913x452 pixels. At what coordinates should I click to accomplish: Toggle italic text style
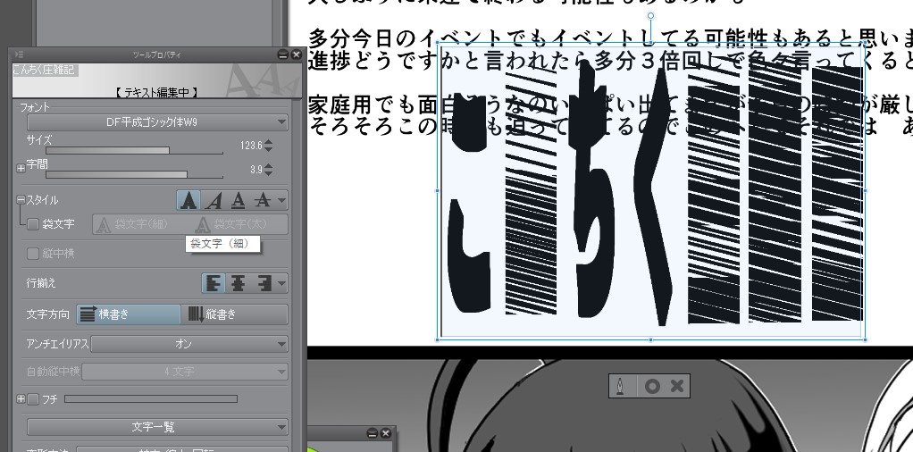point(214,200)
